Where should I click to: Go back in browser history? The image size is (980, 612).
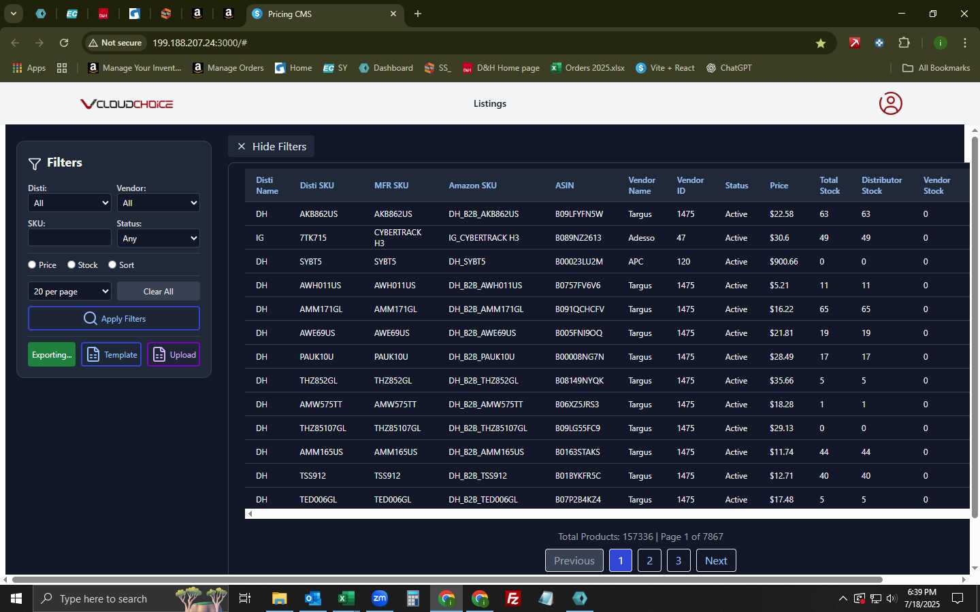click(x=15, y=43)
